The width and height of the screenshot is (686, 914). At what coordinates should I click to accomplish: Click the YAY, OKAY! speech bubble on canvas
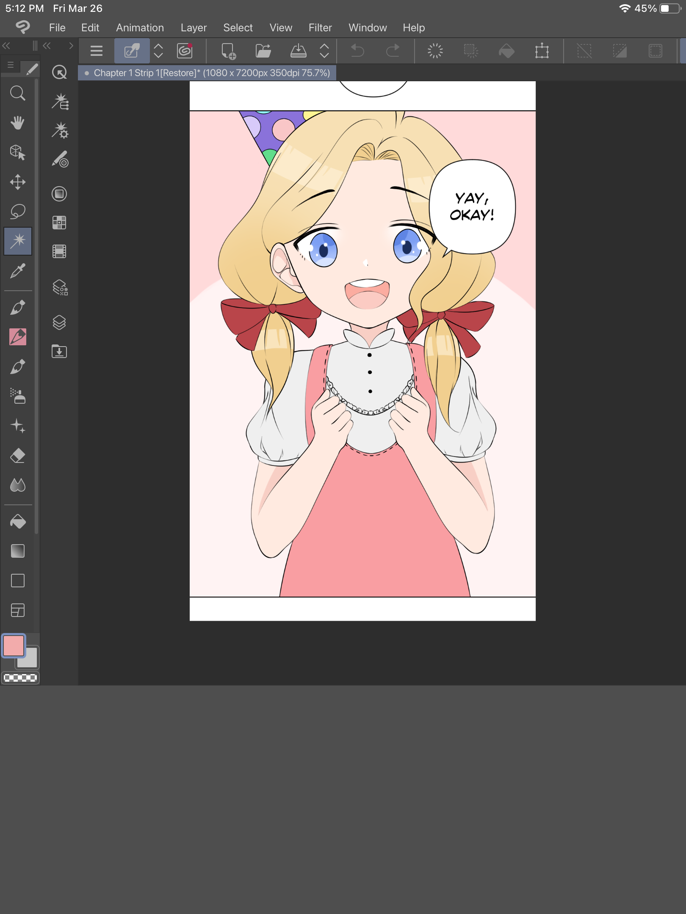(472, 207)
